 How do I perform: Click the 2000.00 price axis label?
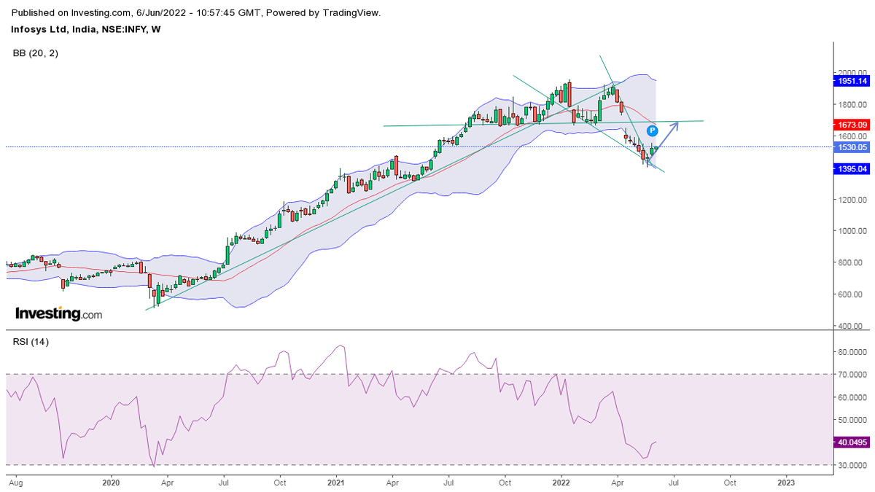point(852,73)
